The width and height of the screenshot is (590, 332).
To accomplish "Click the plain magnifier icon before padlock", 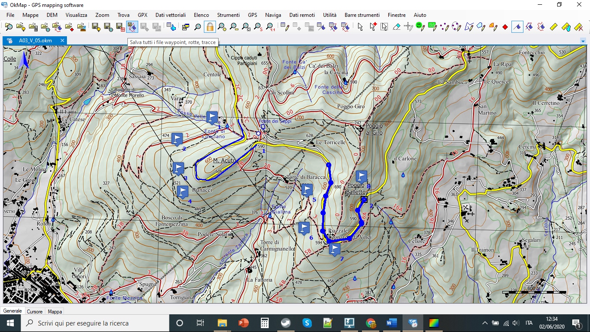I will click(198, 27).
